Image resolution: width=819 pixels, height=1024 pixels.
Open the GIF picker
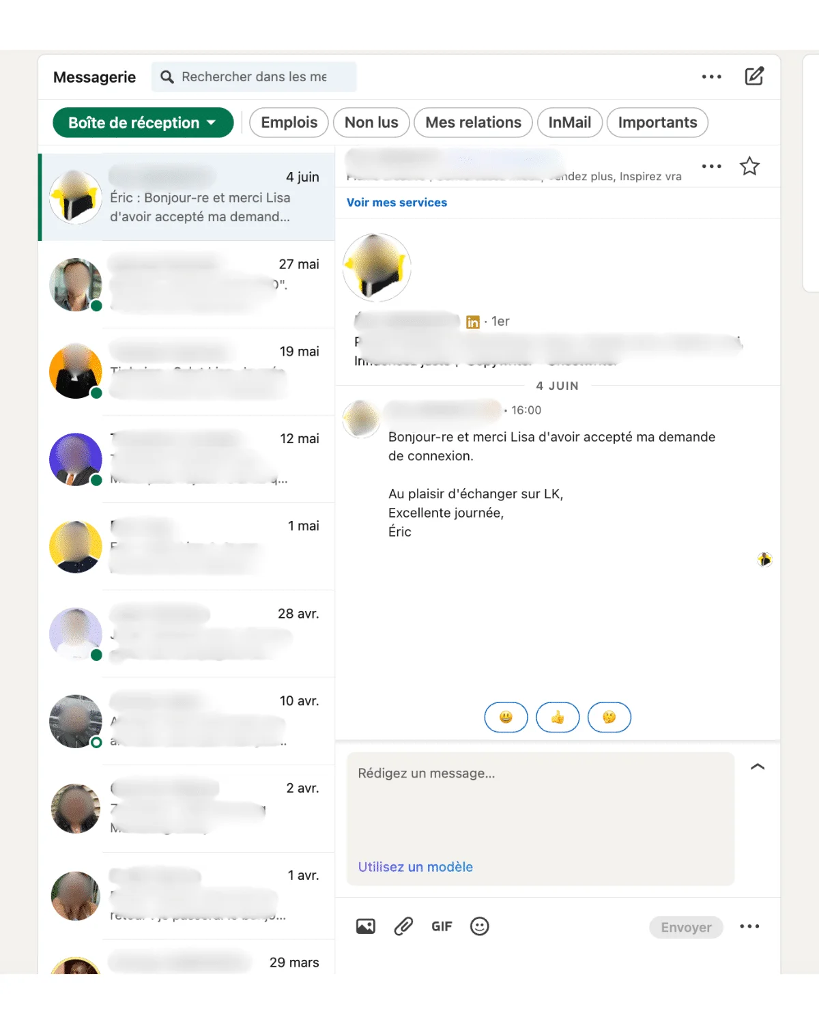pos(442,926)
